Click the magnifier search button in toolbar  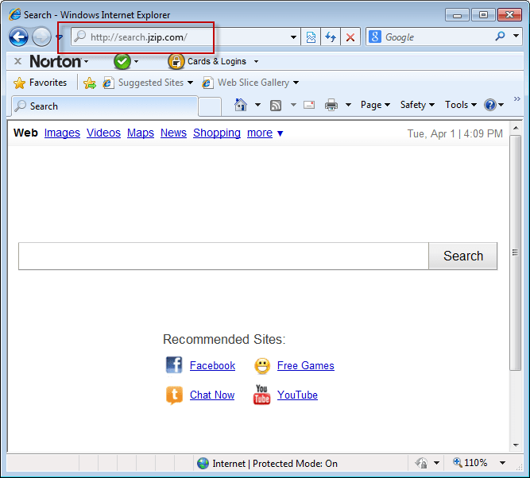[x=501, y=36]
